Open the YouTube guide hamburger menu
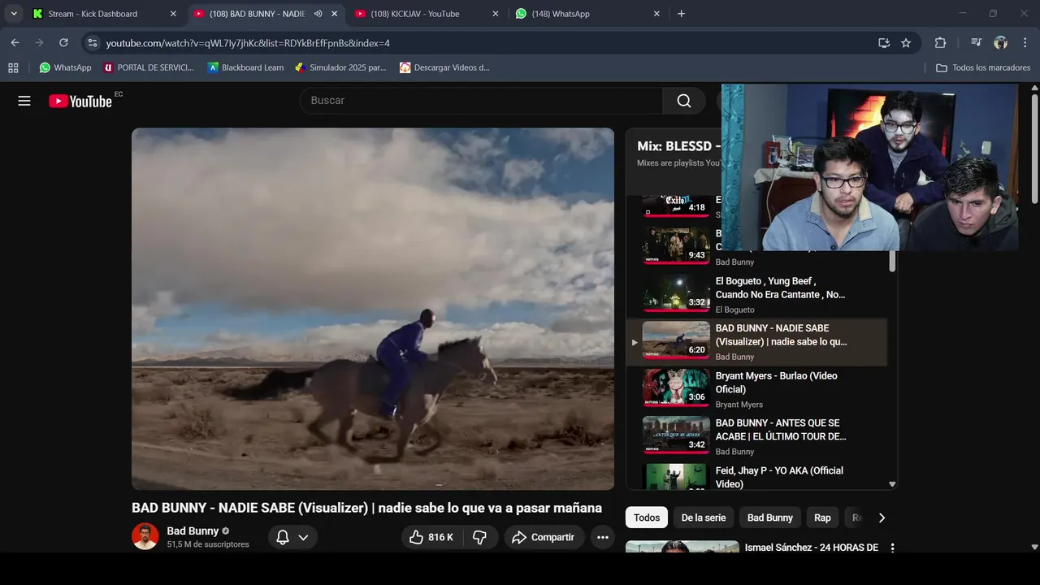The image size is (1040, 585). pos(24,101)
